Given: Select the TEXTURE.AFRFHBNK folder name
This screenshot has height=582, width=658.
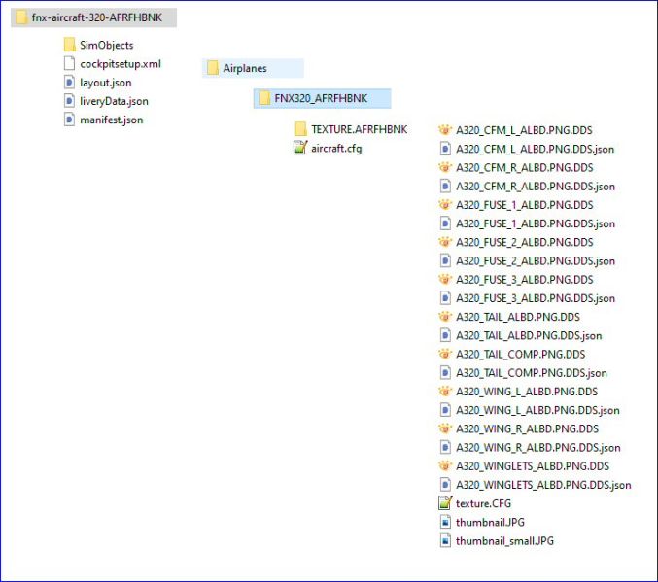Looking at the screenshot, I should [x=360, y=129].
